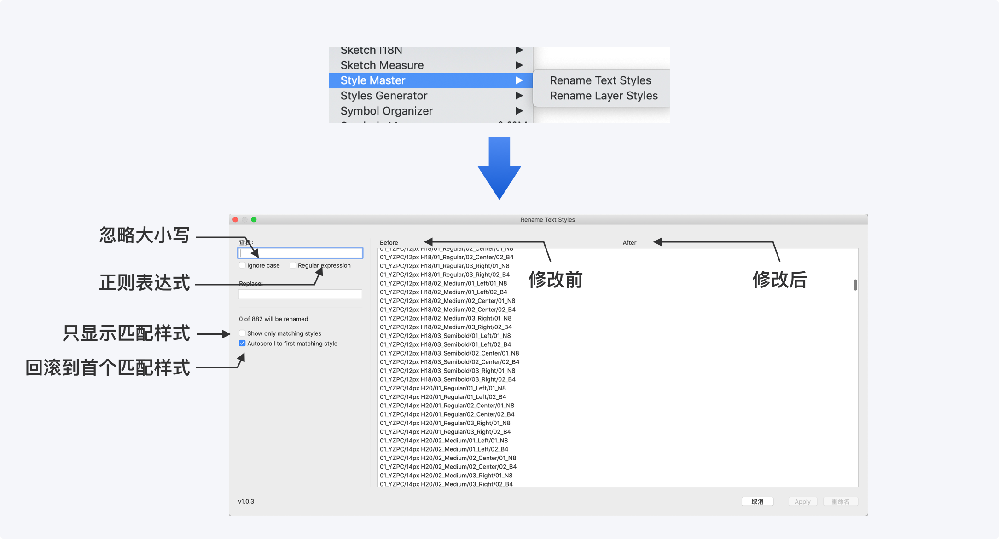Open the Style Master menu entry
The height and width of the screenshot is (539, 999).
(373, 80)
